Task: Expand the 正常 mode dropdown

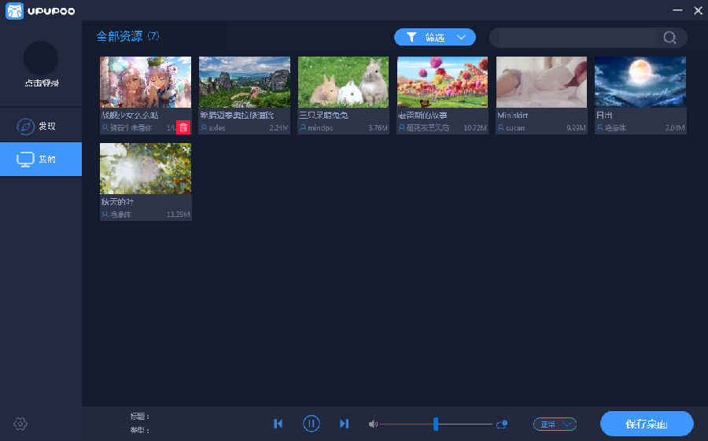Action: click(x=555, y=424)
